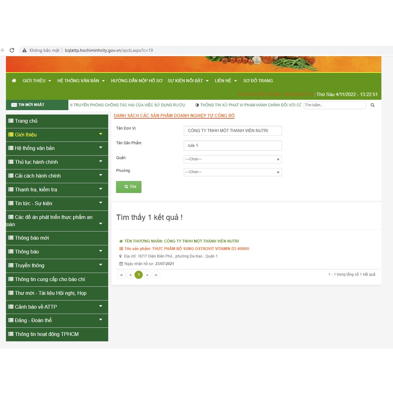Open SƠ ĐỒ TRANG menu item
Screen dimensions: 393x393
click(x=258, y=81)
